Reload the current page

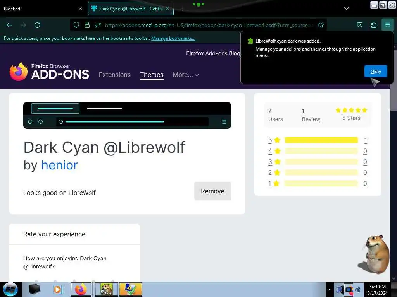pos(37,25)
